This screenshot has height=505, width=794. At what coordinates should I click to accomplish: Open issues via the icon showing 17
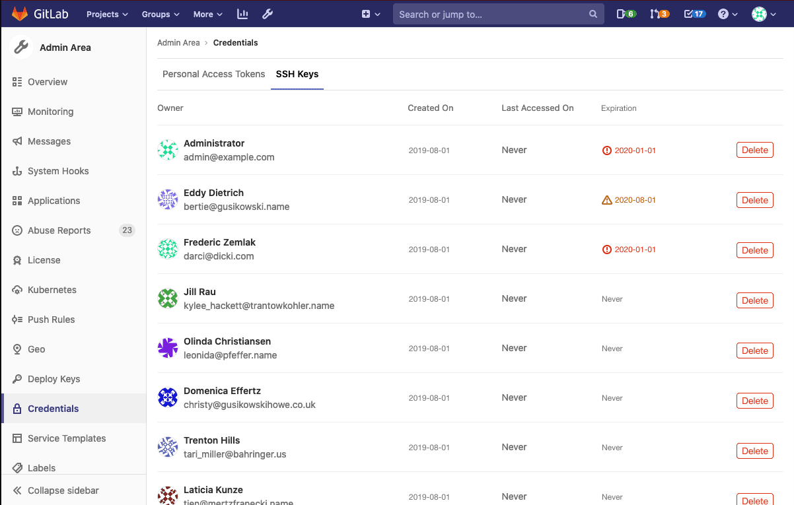693,13
